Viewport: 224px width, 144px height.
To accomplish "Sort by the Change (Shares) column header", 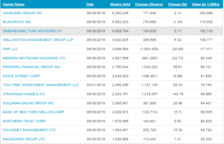I will pyautogui.click(x=149, y=4).
